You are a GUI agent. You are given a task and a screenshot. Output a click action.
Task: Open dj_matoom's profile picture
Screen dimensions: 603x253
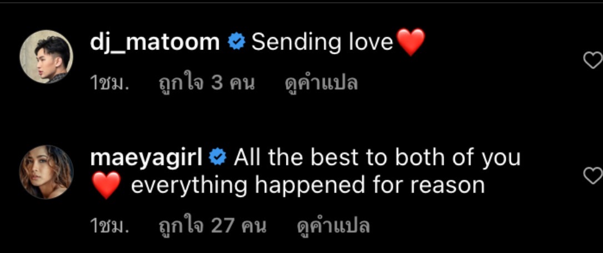[x=47, y=57]
